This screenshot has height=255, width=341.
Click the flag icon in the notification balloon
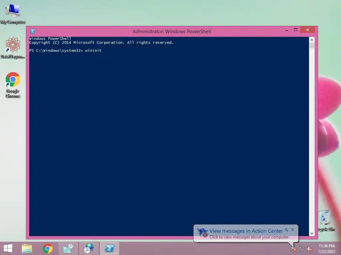coord(202,233)
